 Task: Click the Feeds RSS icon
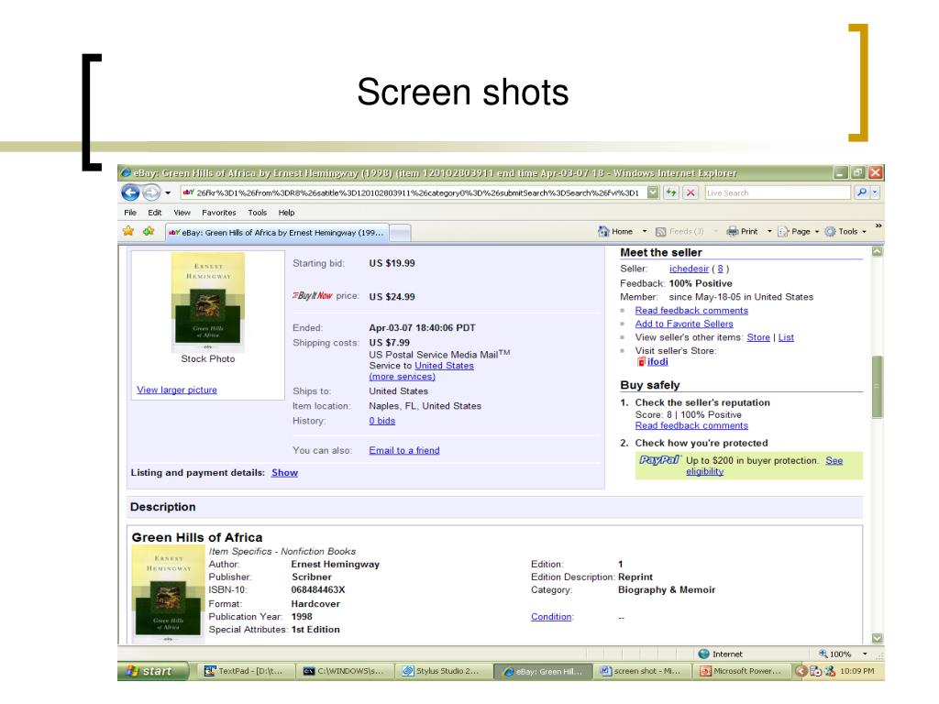(660, 232)
